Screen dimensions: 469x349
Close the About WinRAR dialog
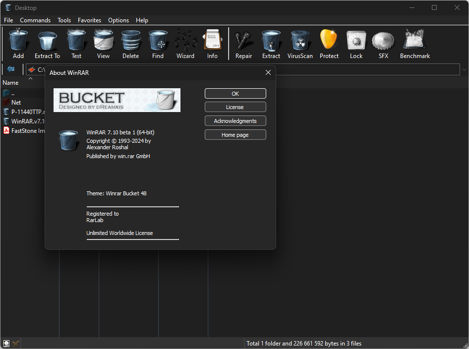(268, 72)
